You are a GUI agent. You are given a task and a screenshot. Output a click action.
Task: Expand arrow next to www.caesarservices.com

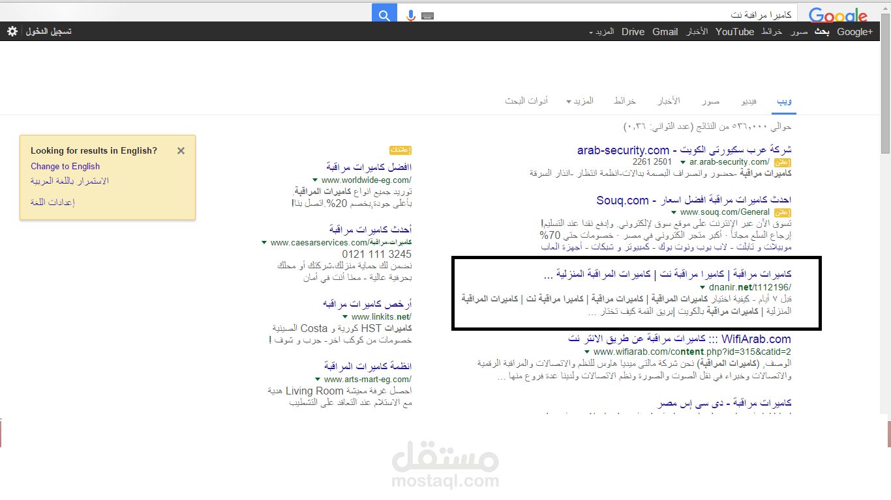[x=264, y=243]
